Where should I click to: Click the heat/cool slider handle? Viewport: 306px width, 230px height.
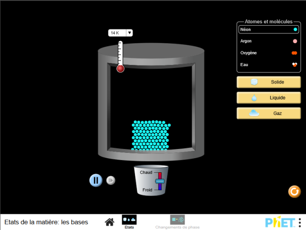click(160, 181)
